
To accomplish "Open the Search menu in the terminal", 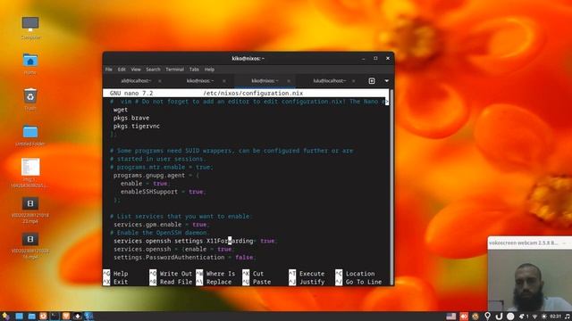I will point(153,70).
